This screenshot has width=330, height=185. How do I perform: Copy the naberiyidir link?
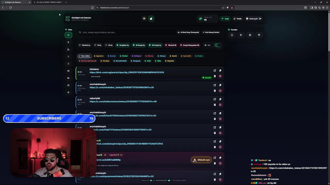tap(220, 99)
